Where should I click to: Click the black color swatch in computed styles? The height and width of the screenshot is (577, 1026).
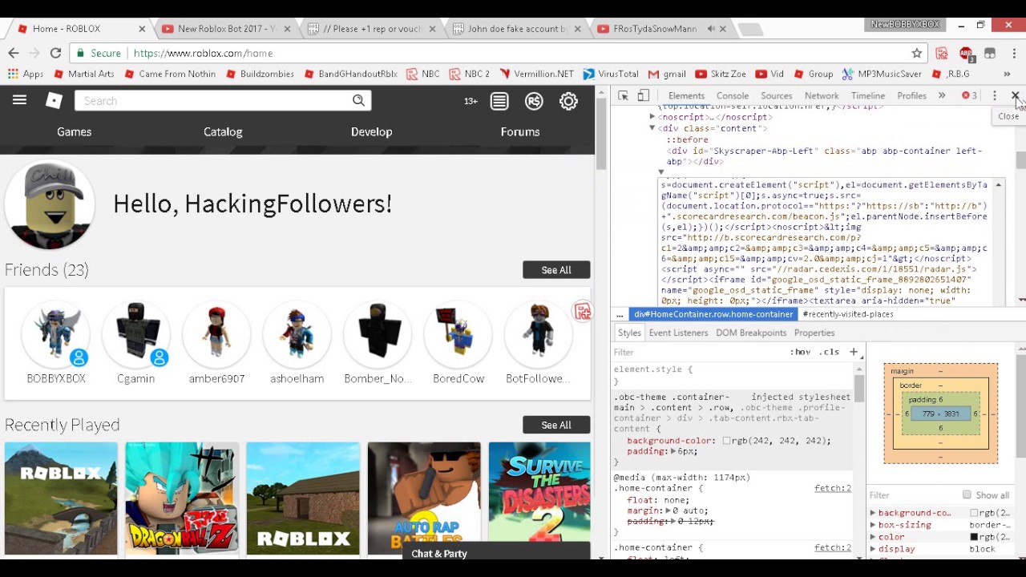coord(974,537)
